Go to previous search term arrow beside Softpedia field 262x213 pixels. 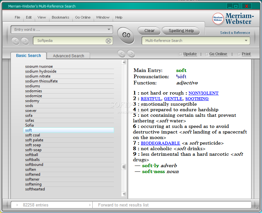15,41
